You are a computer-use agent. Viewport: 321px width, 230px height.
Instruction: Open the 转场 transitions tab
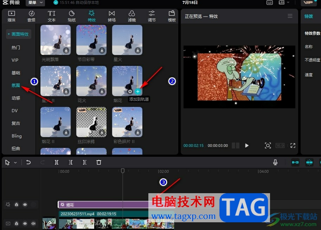(x=111, y=16)
